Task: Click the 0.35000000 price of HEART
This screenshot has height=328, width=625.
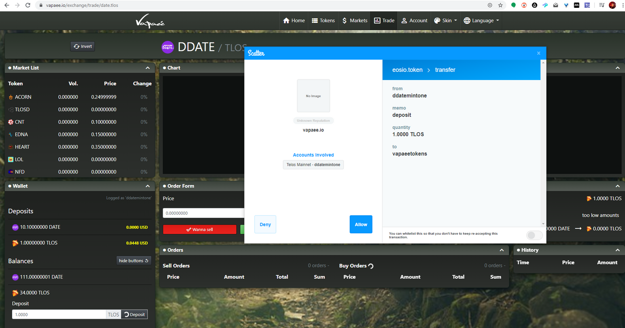Action: (104, 147)
